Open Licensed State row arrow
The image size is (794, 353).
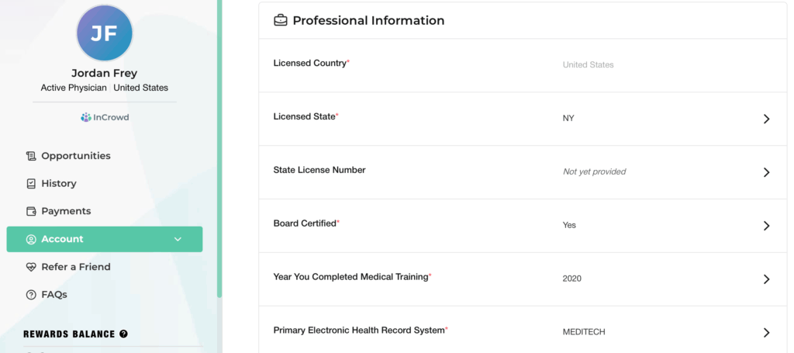766,119
